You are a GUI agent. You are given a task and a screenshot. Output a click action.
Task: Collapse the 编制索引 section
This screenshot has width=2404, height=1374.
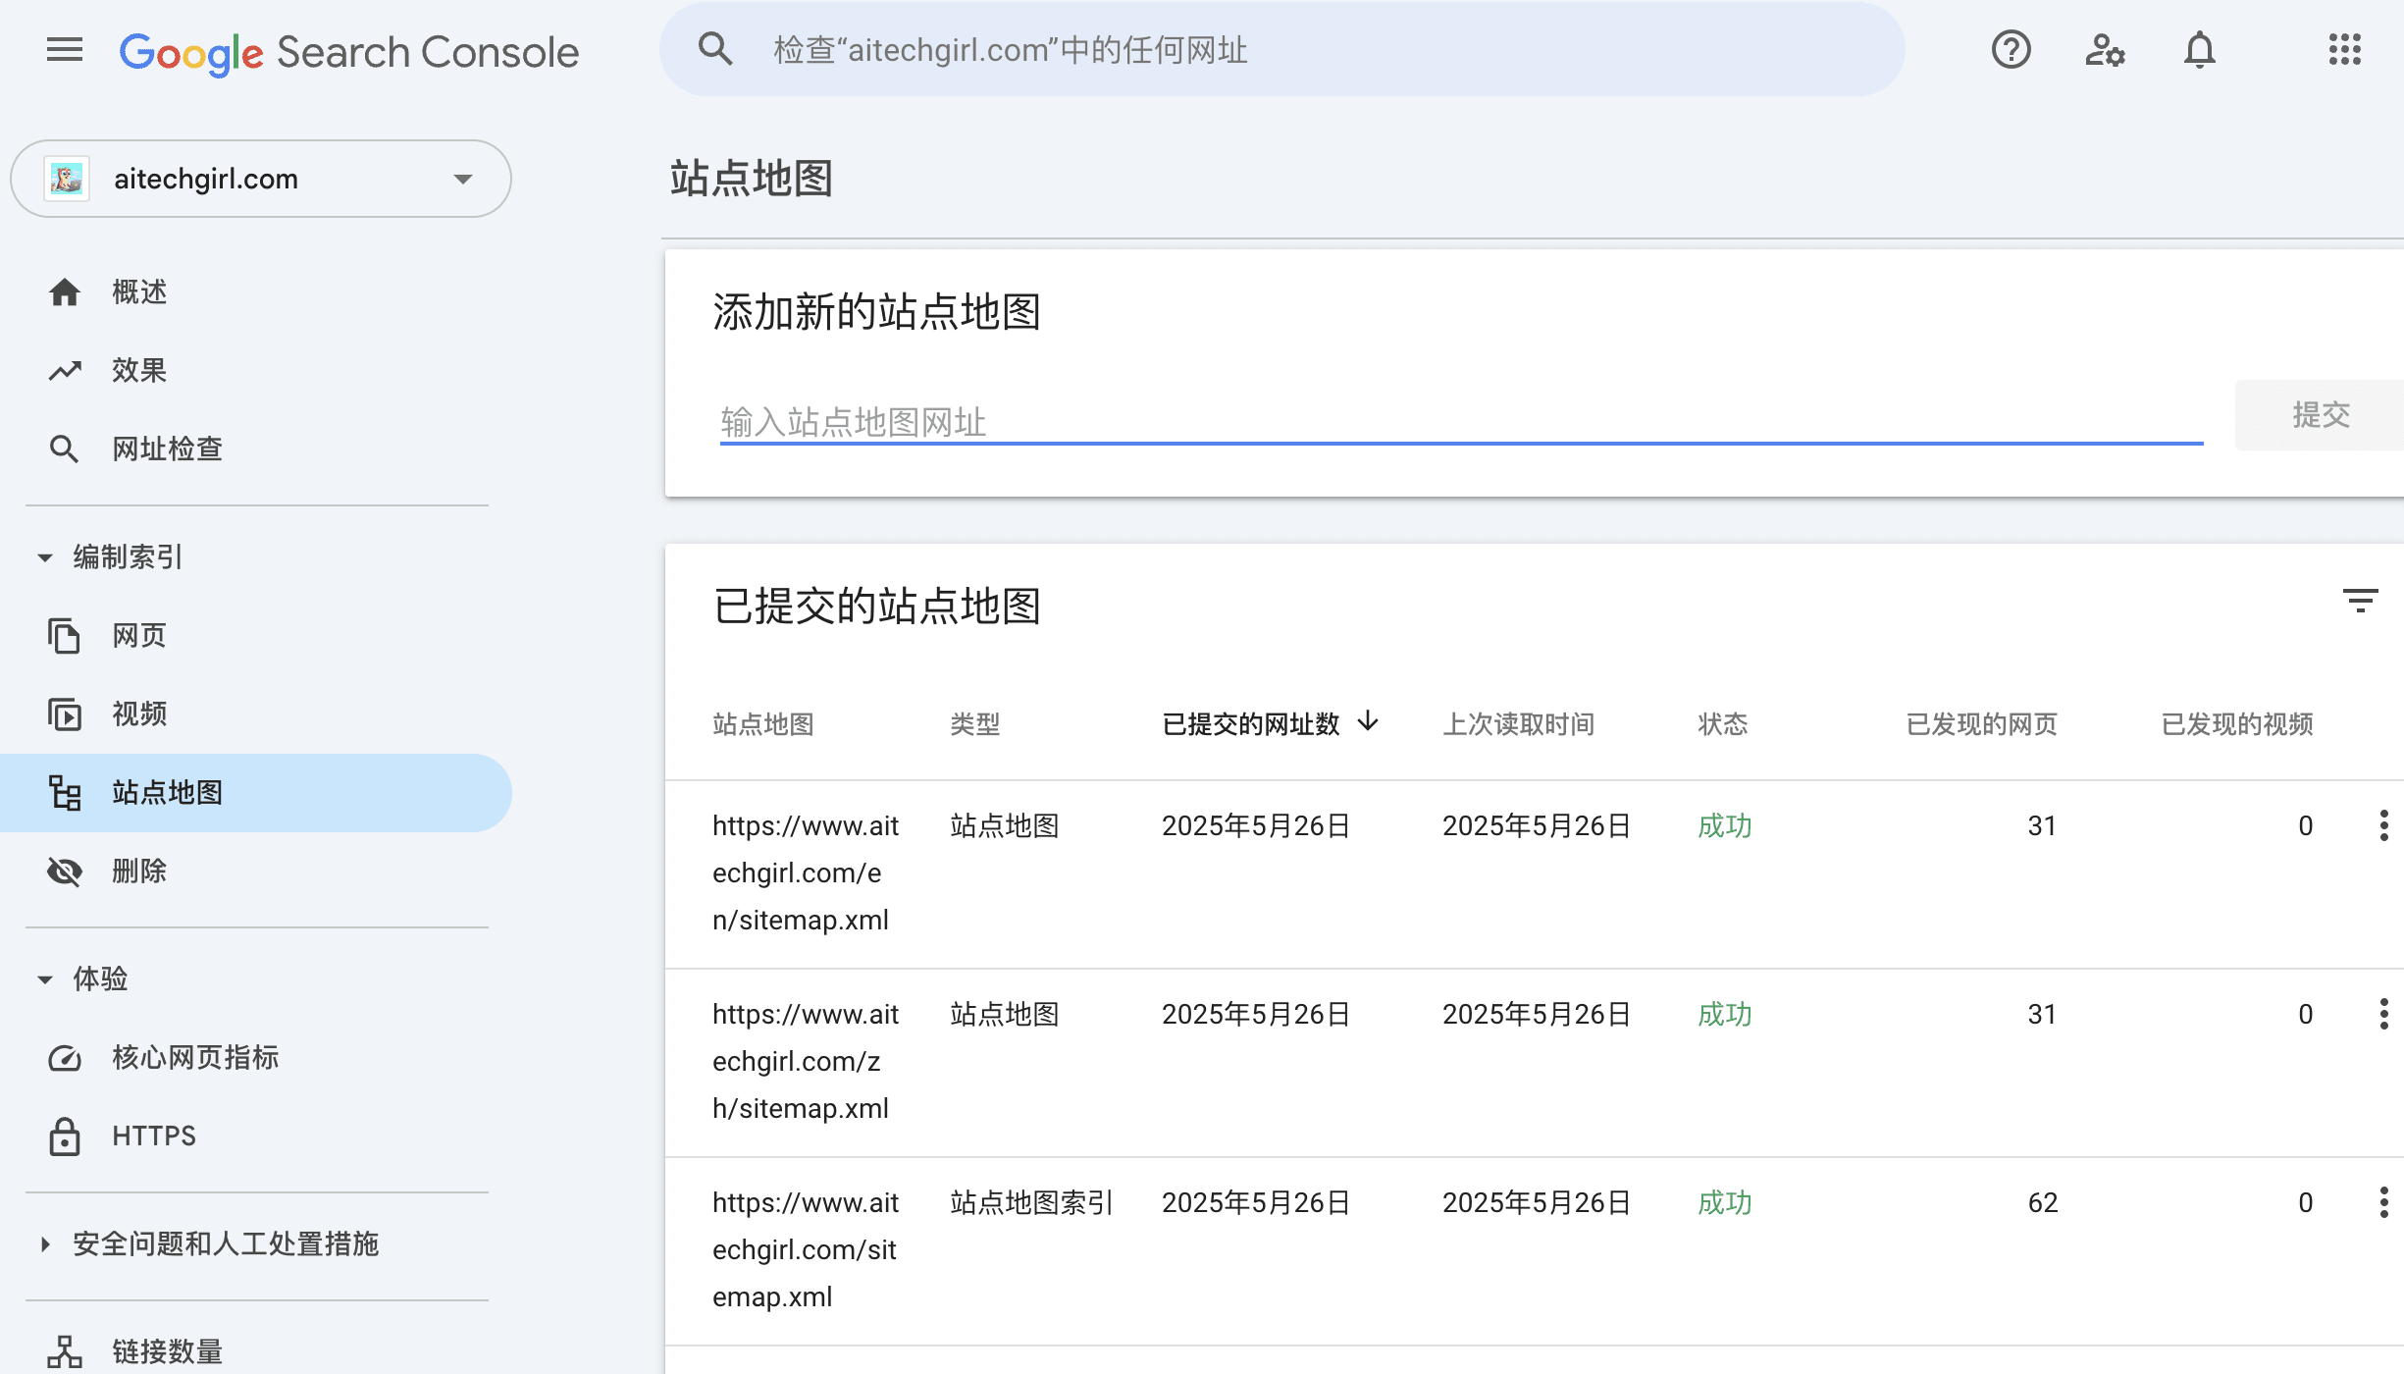coord(45,557)
